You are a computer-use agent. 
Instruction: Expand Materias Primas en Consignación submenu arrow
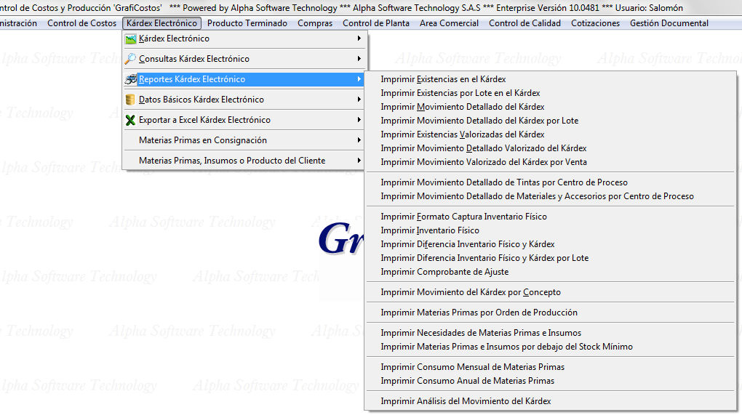coord(359,140)
